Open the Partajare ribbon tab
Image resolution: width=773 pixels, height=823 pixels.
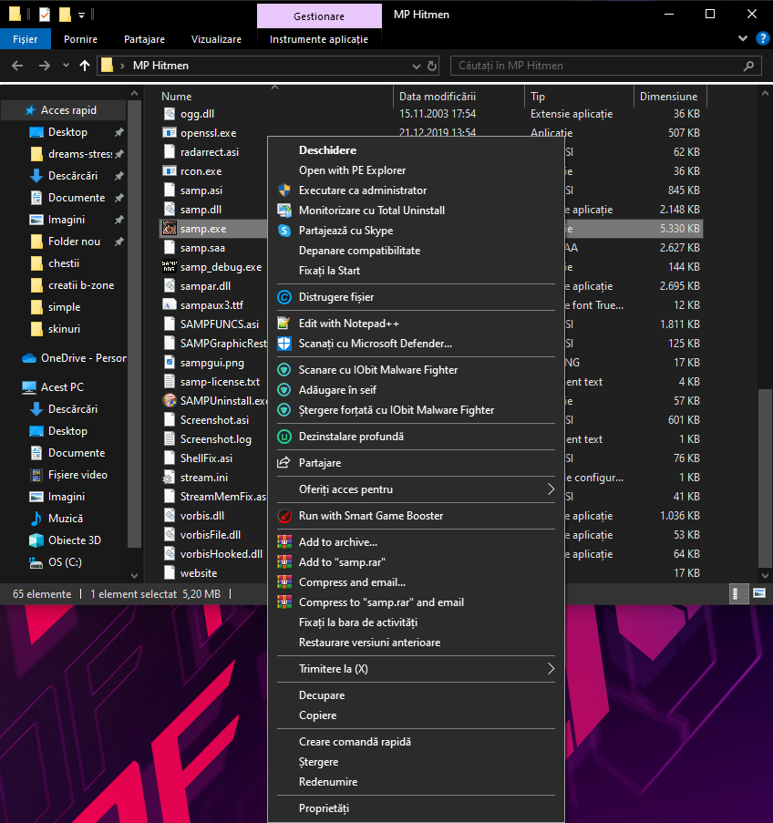pos(144,39)
